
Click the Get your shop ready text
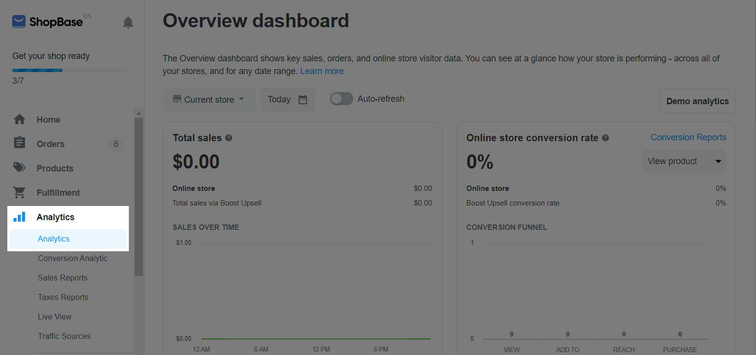point(51,56)
